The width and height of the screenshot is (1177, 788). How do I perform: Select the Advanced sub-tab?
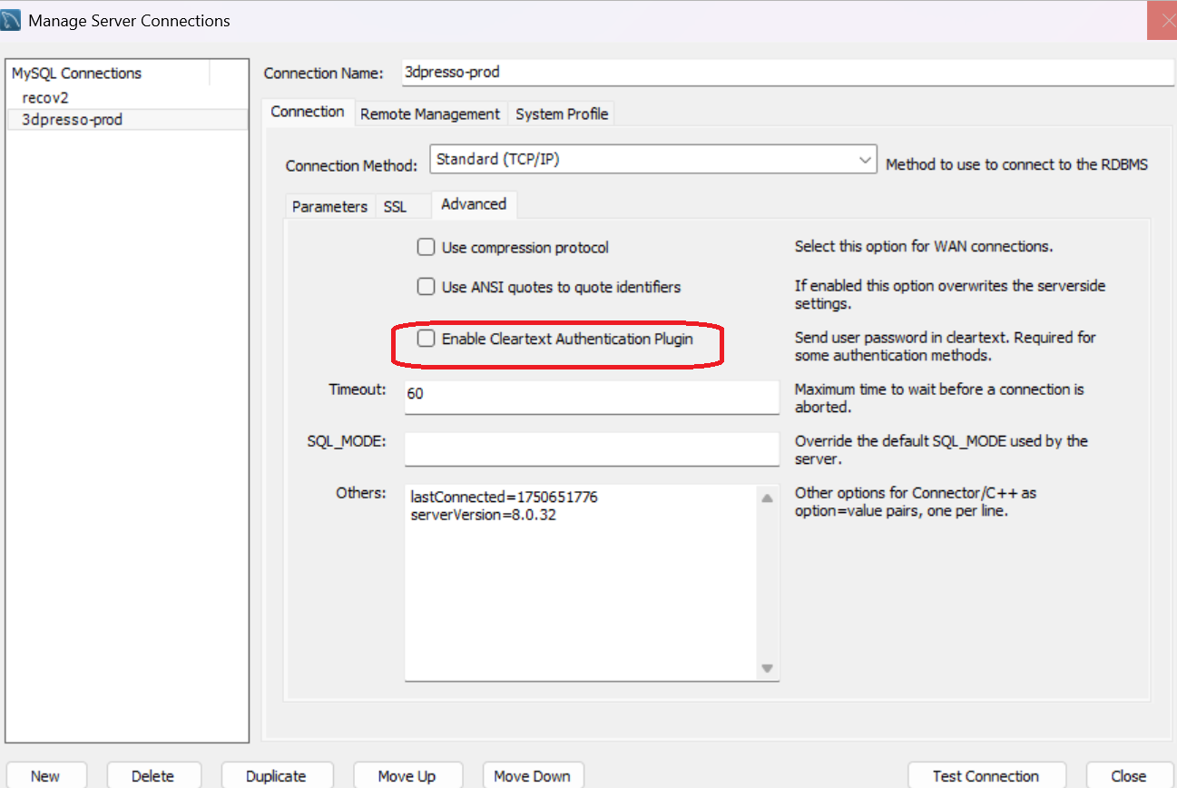[x=474, y=204]
